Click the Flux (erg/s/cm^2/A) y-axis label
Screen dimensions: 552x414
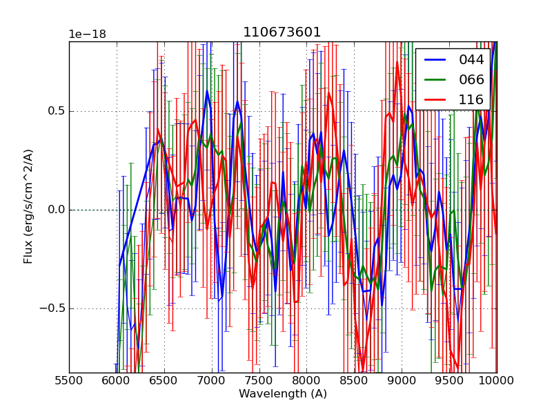click(x=28, y=206)
